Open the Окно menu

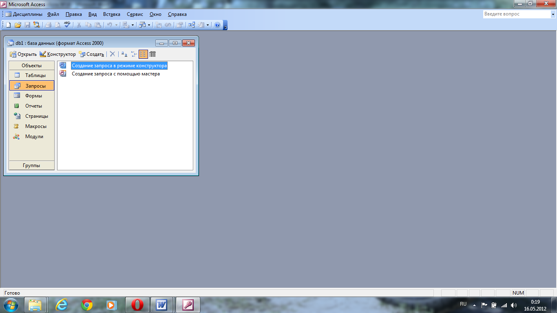[155, 14]
